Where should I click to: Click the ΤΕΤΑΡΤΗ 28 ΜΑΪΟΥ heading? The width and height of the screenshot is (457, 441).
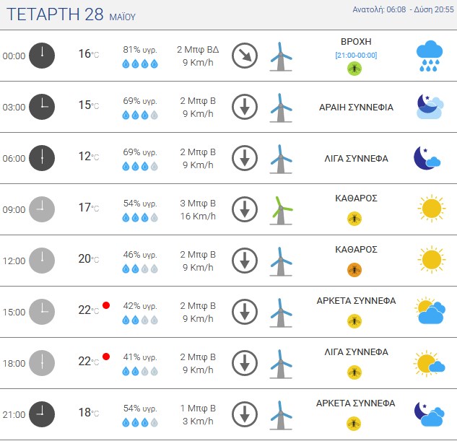[71, 14]
